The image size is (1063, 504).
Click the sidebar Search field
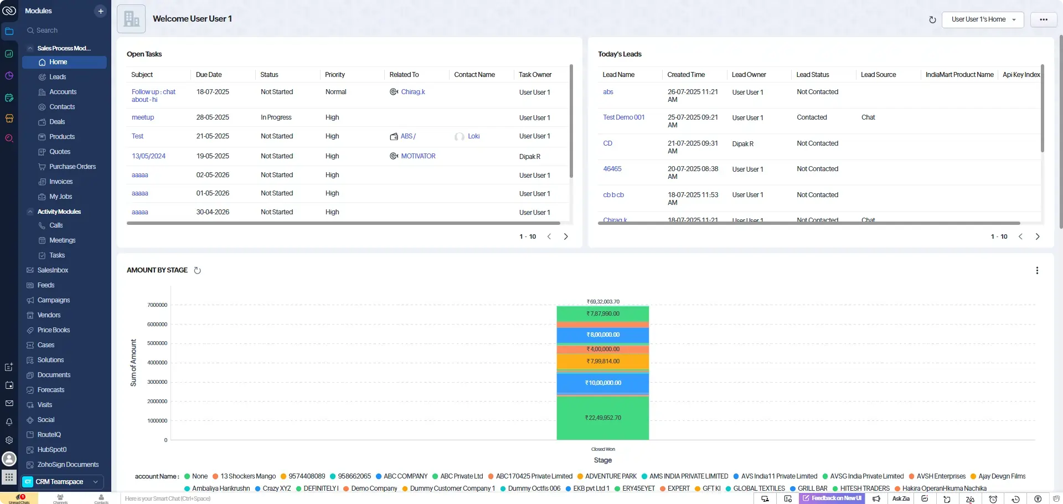[x=64, y=30]
